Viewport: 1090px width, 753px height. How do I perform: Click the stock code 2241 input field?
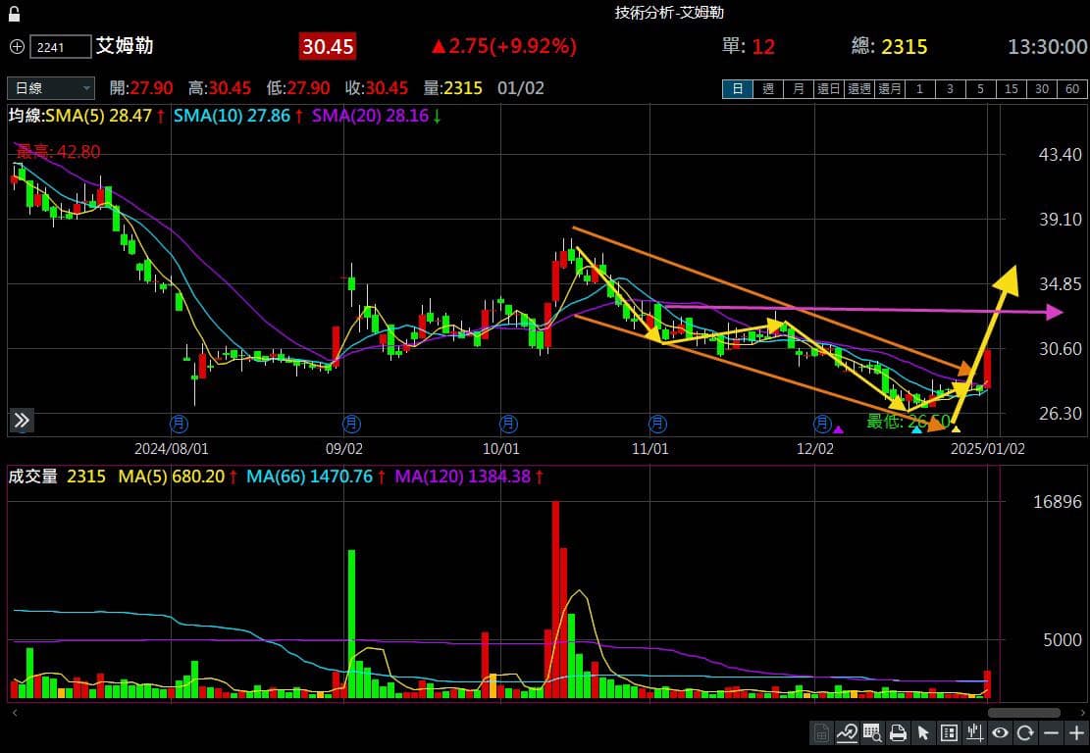59,46
